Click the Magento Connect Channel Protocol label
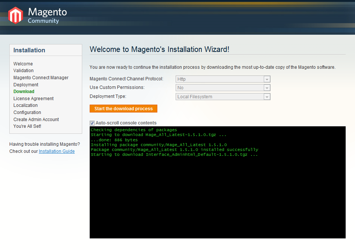 (x=126, y=79)
